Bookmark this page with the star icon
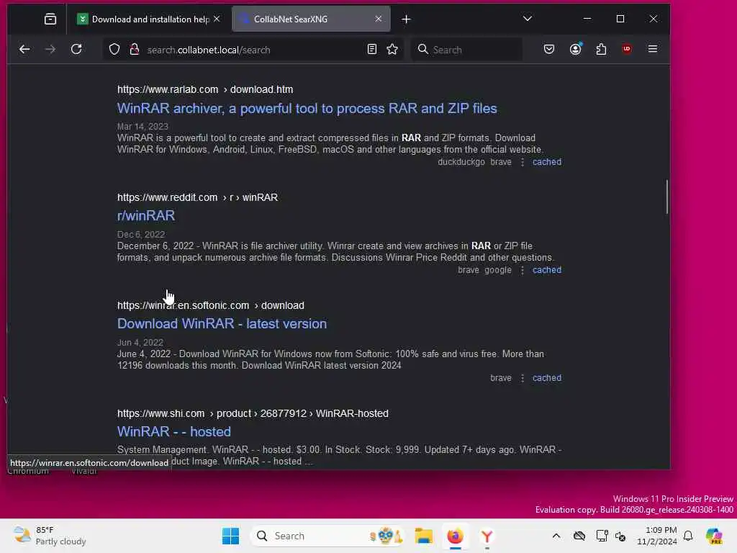 392,50
